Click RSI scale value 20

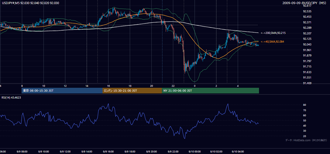click(304, 136)
